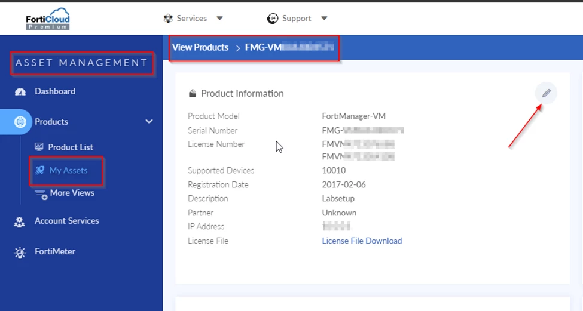Open Account Services in the sidebar
The height and width of the screenshot is (311, 583).
click(67, 221)
